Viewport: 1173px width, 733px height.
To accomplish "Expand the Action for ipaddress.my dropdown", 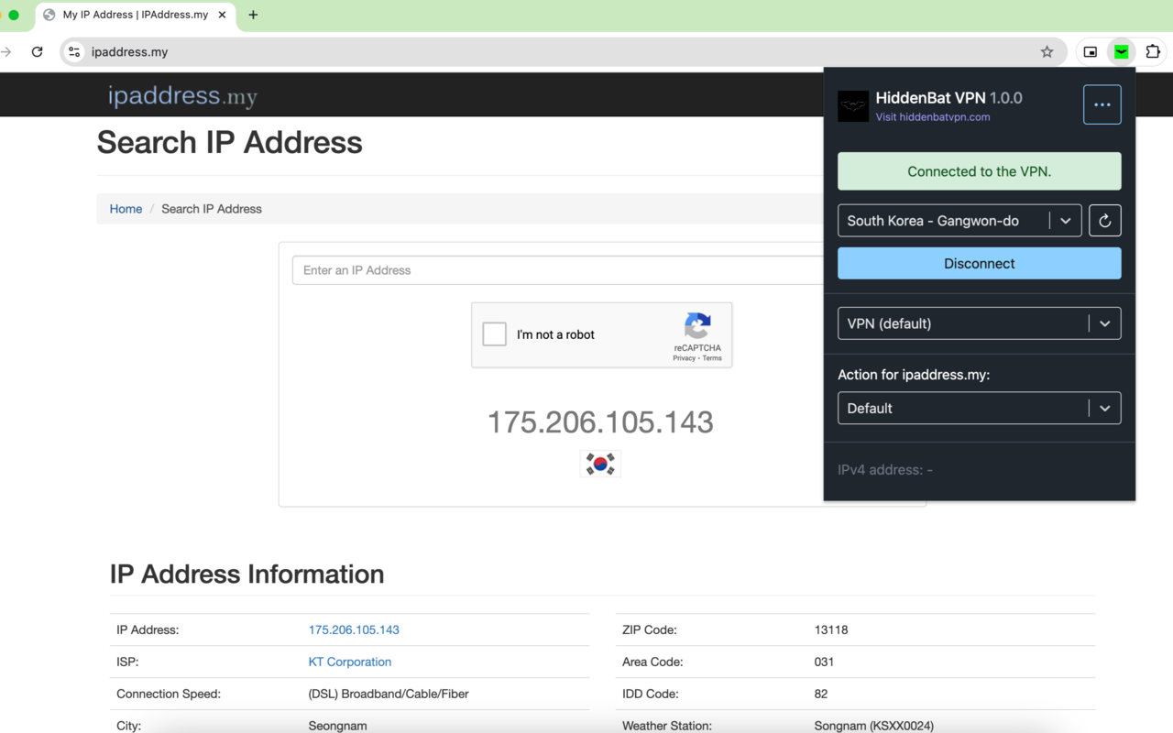I will click(x=1104, y=409).
